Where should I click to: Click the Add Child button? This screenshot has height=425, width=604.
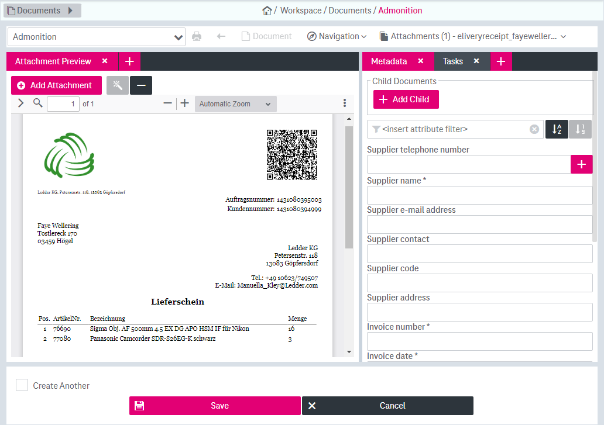[x=406, y=99]
